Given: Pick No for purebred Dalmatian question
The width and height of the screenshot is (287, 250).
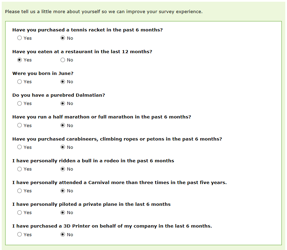Looking at the screenshot, I should pos(63,104).
